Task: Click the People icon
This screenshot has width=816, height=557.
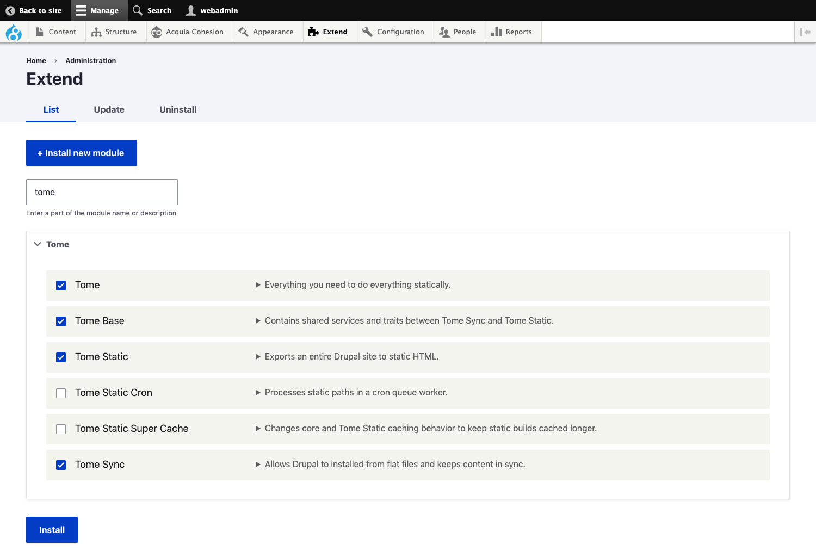Action: [x=444, y=32]
